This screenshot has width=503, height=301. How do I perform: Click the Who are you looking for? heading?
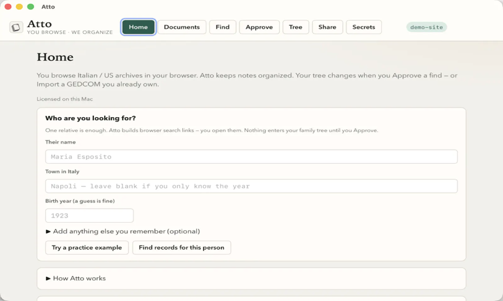91,118
